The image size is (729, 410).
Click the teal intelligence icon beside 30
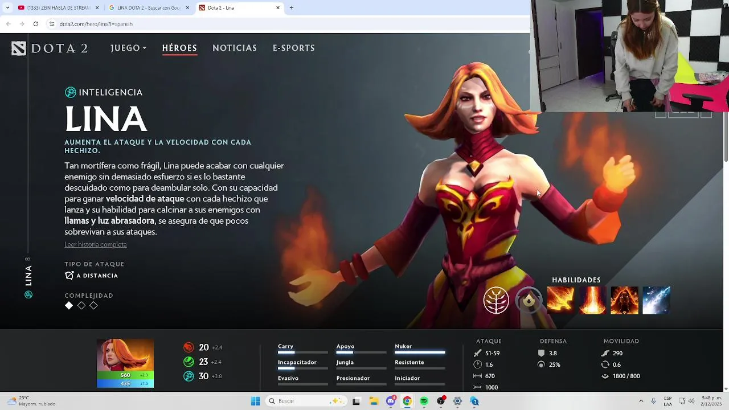[189, 376]
